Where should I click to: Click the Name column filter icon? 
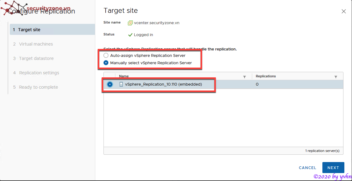coord(245,77)
